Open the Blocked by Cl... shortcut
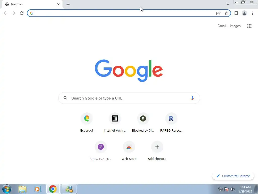This screenshot has height=194, width=258. point(143,123)
